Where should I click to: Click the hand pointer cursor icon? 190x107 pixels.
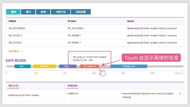pos(102,73)
